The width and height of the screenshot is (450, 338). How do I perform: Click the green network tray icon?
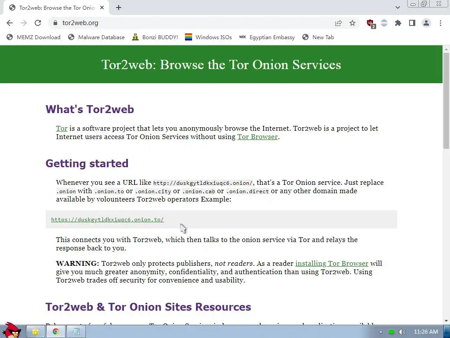pyautogui.click(x=391, y=332)
